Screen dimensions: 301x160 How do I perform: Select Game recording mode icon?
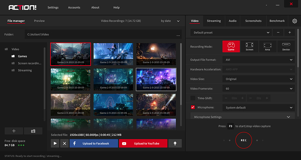[x=231, y=47]
